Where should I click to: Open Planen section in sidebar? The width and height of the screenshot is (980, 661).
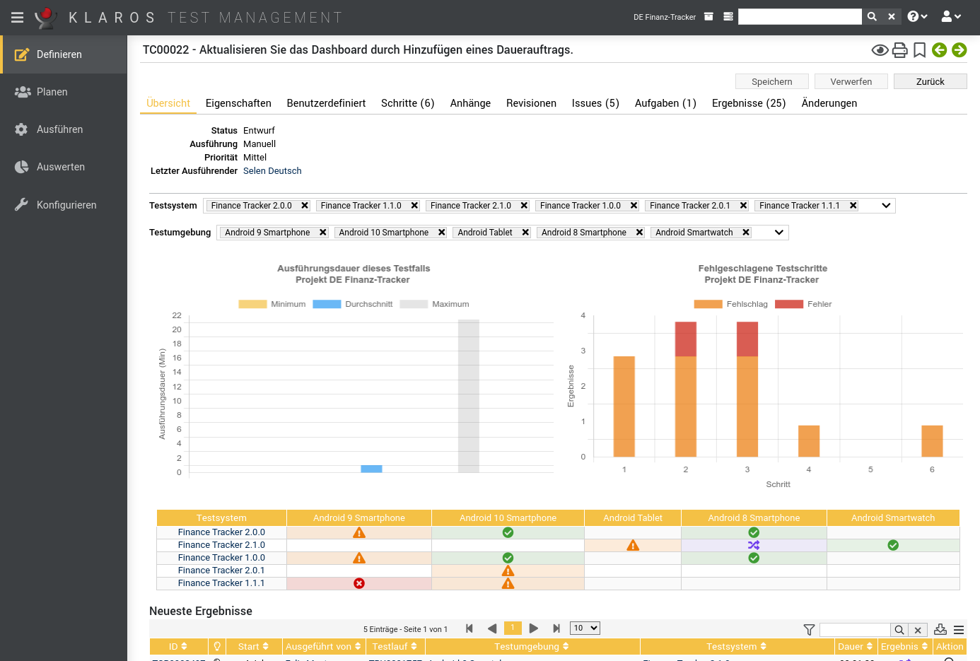tap(64, 92)
